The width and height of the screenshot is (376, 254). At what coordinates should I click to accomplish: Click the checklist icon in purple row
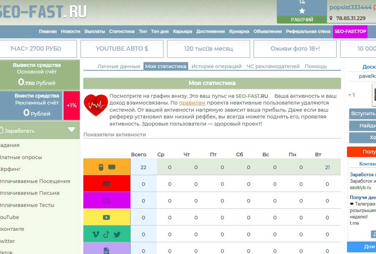(x=106, y=201)
